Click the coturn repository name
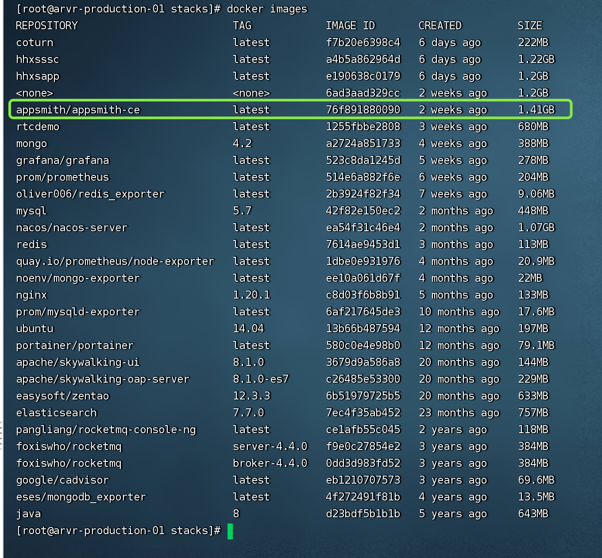Screen dimensions: 602x558 click(x=34, y=43)
